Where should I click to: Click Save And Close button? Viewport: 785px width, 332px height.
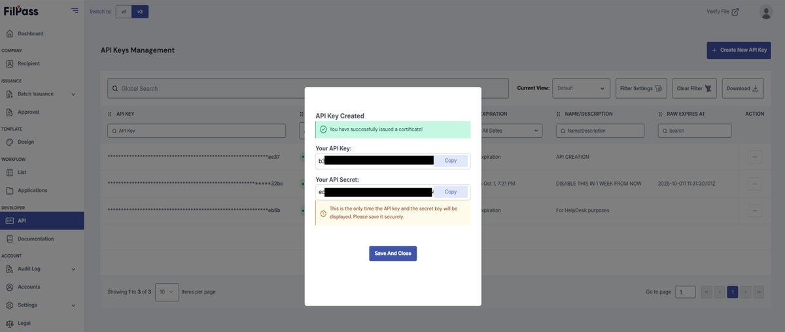tap(392, 254)
